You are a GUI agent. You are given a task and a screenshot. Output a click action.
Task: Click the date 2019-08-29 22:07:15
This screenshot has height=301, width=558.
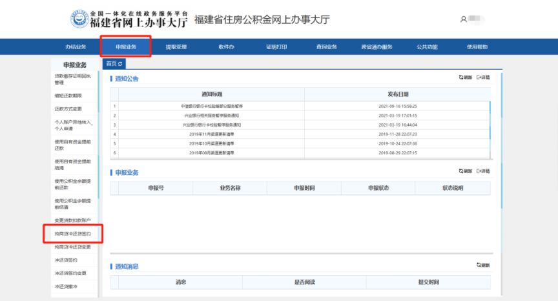(x=398, y=152)
